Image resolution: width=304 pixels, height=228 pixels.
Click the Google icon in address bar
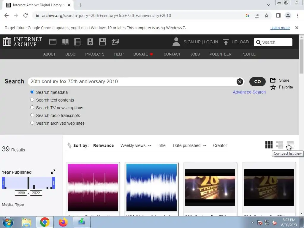tap(247, 15)
